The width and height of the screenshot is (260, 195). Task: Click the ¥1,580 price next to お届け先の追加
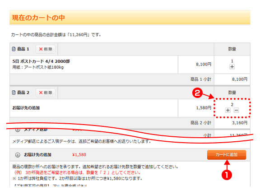click(79, 155)
